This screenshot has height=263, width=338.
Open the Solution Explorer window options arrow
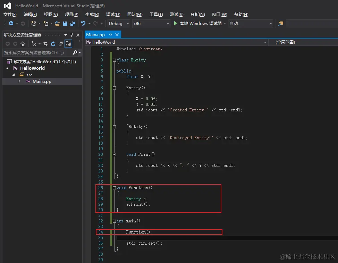pyautogui.click(x=66, y=35)
